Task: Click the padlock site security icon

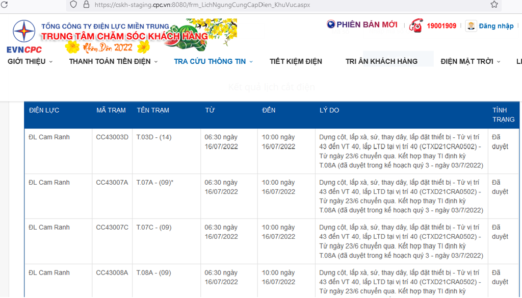Action: pyautogui.click(x=86, y=5)
